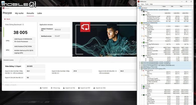Collapse the AMD Ryzen 9 9955HX3D node

[x=140, y=23]
